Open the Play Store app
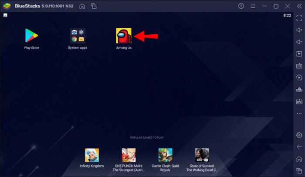Image resolution: width=305 pixels, height=177 pixels. [x=31, y=36]
